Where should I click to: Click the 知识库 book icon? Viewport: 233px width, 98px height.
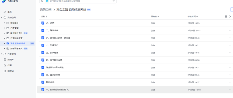(5, 59)
